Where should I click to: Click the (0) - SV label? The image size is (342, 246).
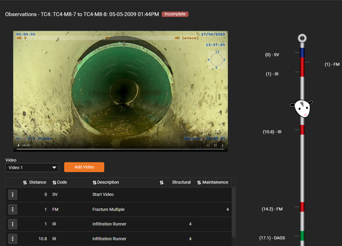[272, 55]
